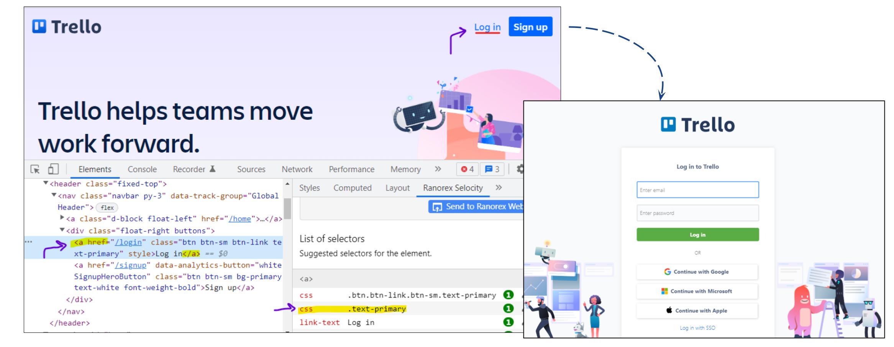Viewport: 894px width, 347px height.
Task: Collapse the div float-right buttons node
Action: coord(62,230)
